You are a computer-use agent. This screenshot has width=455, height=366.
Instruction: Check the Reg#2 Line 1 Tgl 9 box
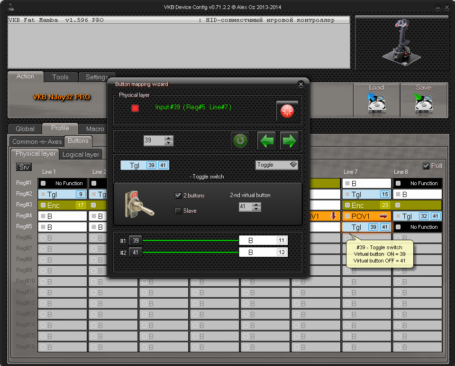(x=43, y=194)
